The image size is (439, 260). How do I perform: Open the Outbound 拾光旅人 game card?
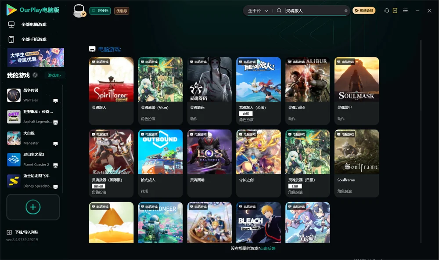(160, 163)
